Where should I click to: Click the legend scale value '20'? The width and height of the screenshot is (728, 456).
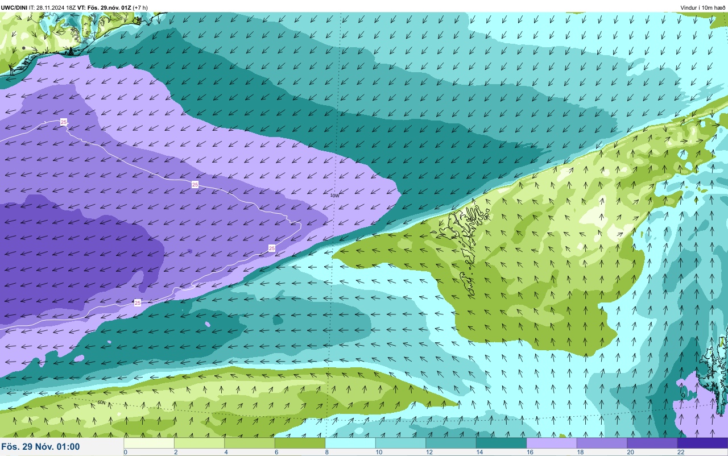[630, 452]
